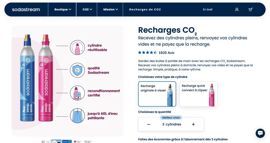This screenshot has width=270, height=143.
Task: Click the 'Recharges CO2' heading
Action: tap(167, 31)
